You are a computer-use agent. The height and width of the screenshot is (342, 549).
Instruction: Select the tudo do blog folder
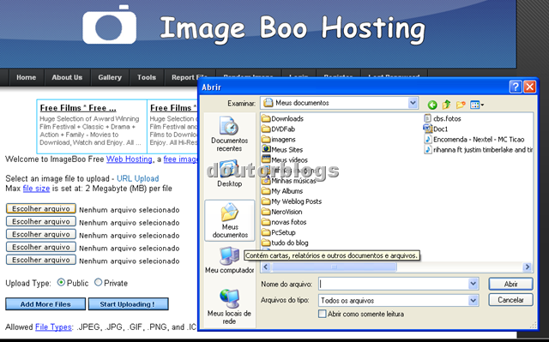pyautogui.click(x=286, y=243)
